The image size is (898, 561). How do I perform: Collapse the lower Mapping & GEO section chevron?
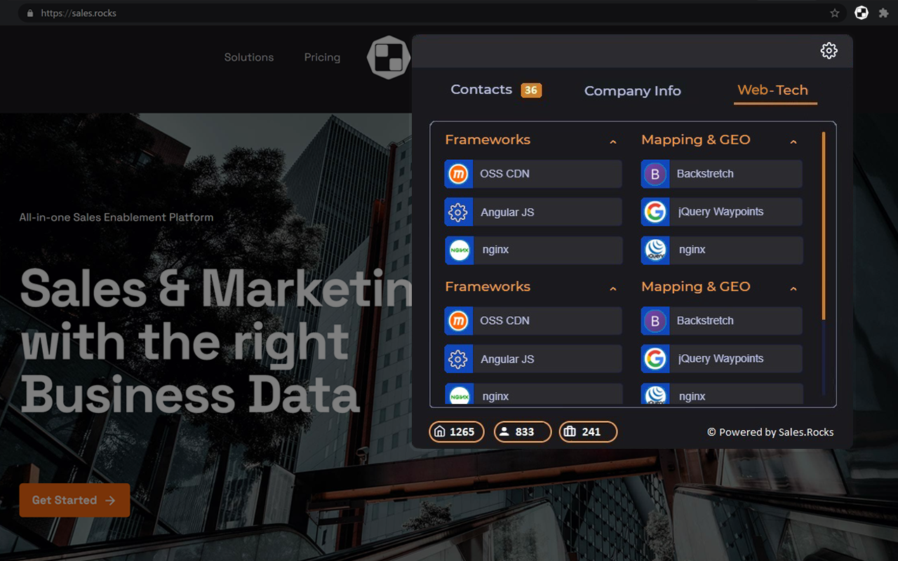tap(793, 288)
